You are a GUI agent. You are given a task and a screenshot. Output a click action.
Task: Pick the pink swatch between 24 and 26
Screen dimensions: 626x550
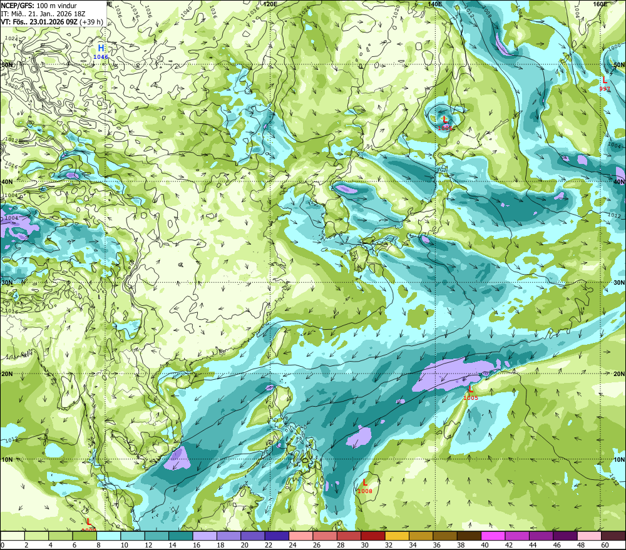pos(300,536)
